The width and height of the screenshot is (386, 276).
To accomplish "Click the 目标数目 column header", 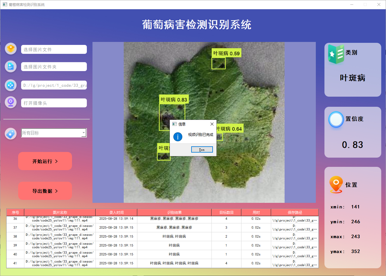I will (x=226, y=212).
